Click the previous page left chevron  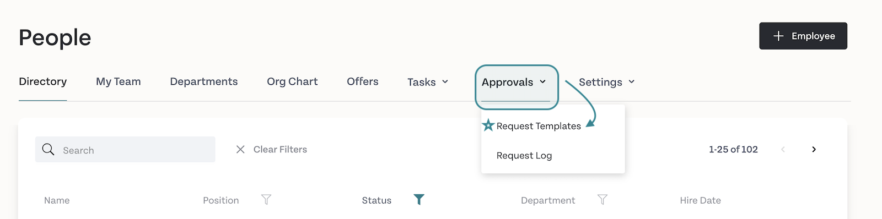coord(783,149)
